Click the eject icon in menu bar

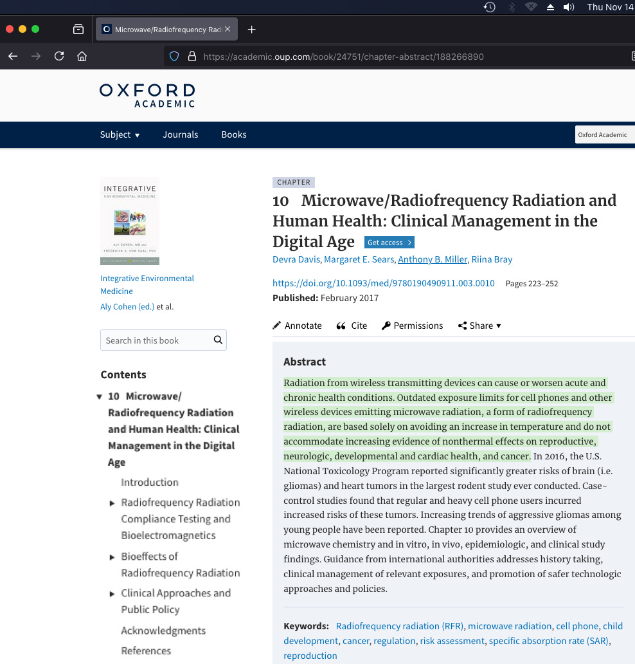550,7
